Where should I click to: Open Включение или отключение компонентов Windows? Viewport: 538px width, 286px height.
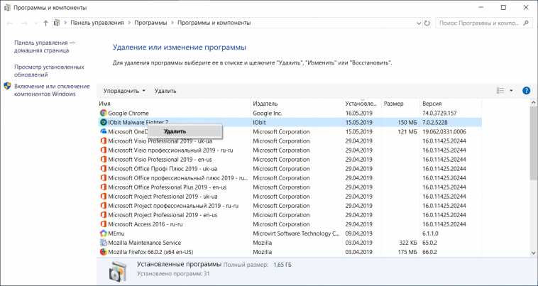[x=52, y=90]
